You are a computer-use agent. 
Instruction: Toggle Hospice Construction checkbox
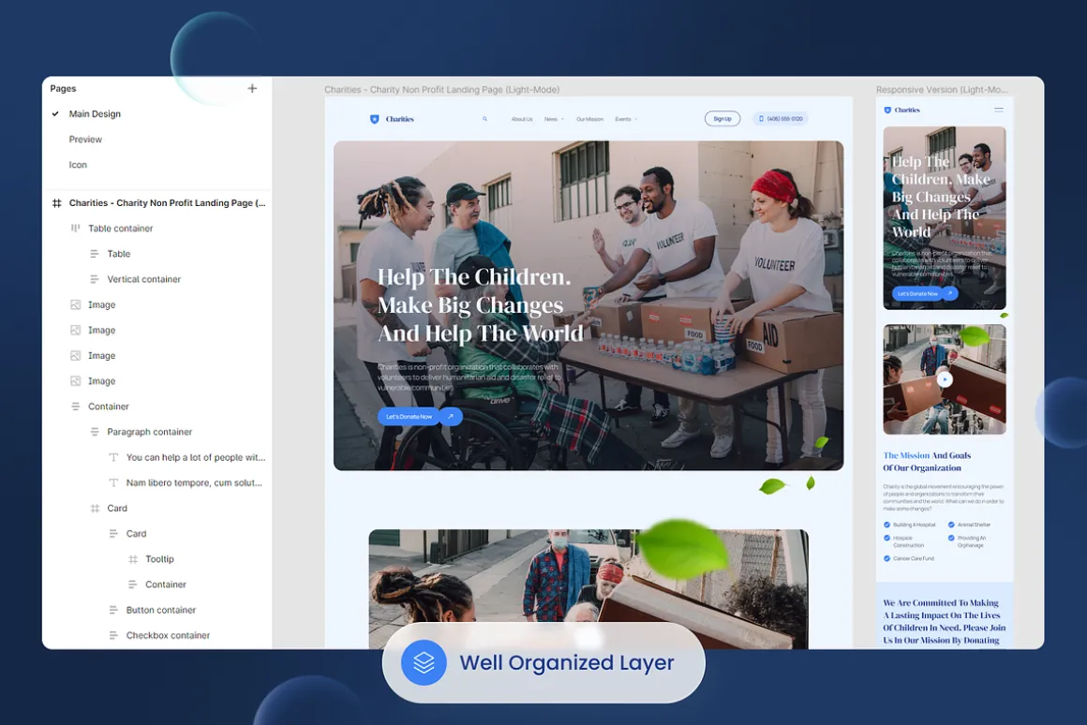tap(887, 538)
